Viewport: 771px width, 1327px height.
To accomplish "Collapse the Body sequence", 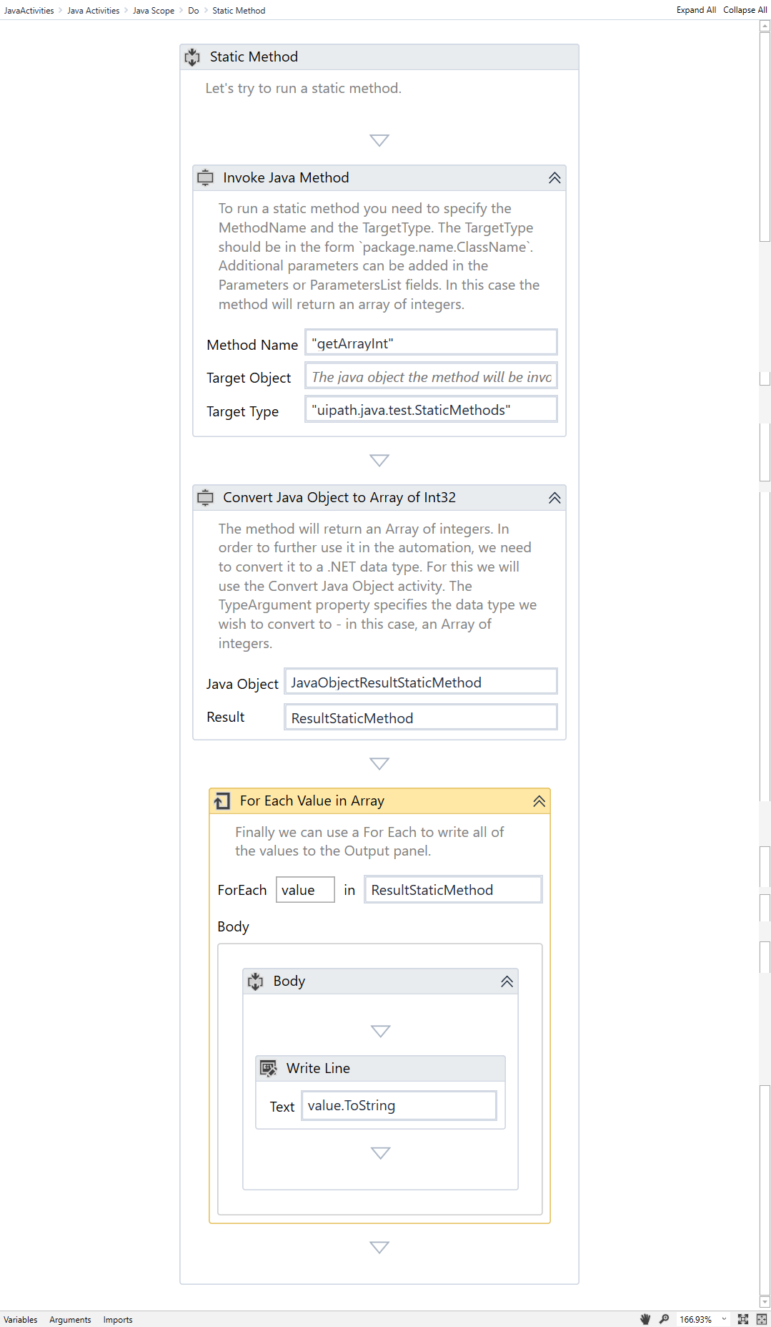I will click(507, 981).
